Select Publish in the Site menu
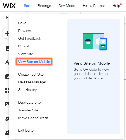Screen dimensions: 126x140 24,46
